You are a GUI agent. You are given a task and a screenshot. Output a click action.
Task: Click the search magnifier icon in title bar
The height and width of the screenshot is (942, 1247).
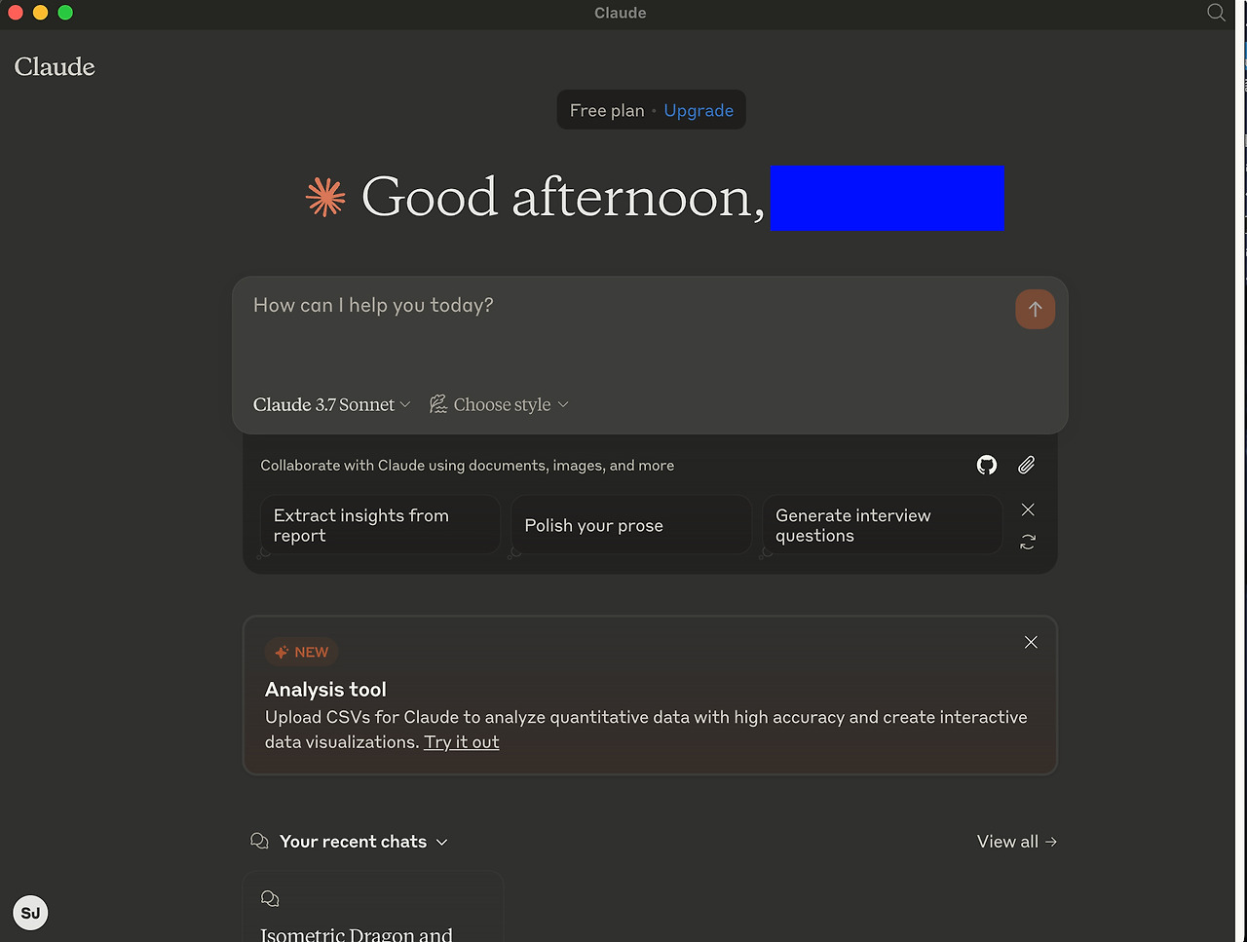click(1216, 13)
